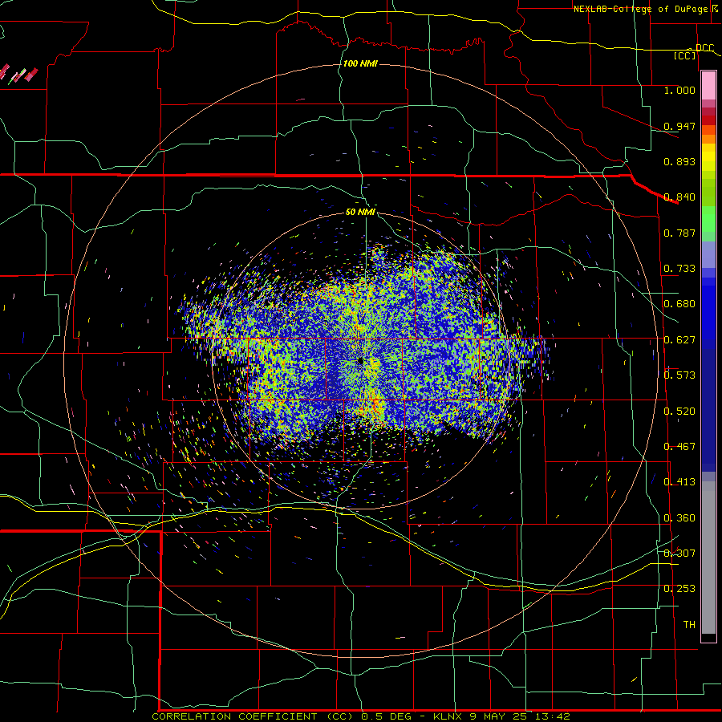
Task: Click the 0.573 color scale value
Action: tap(679, 375)
